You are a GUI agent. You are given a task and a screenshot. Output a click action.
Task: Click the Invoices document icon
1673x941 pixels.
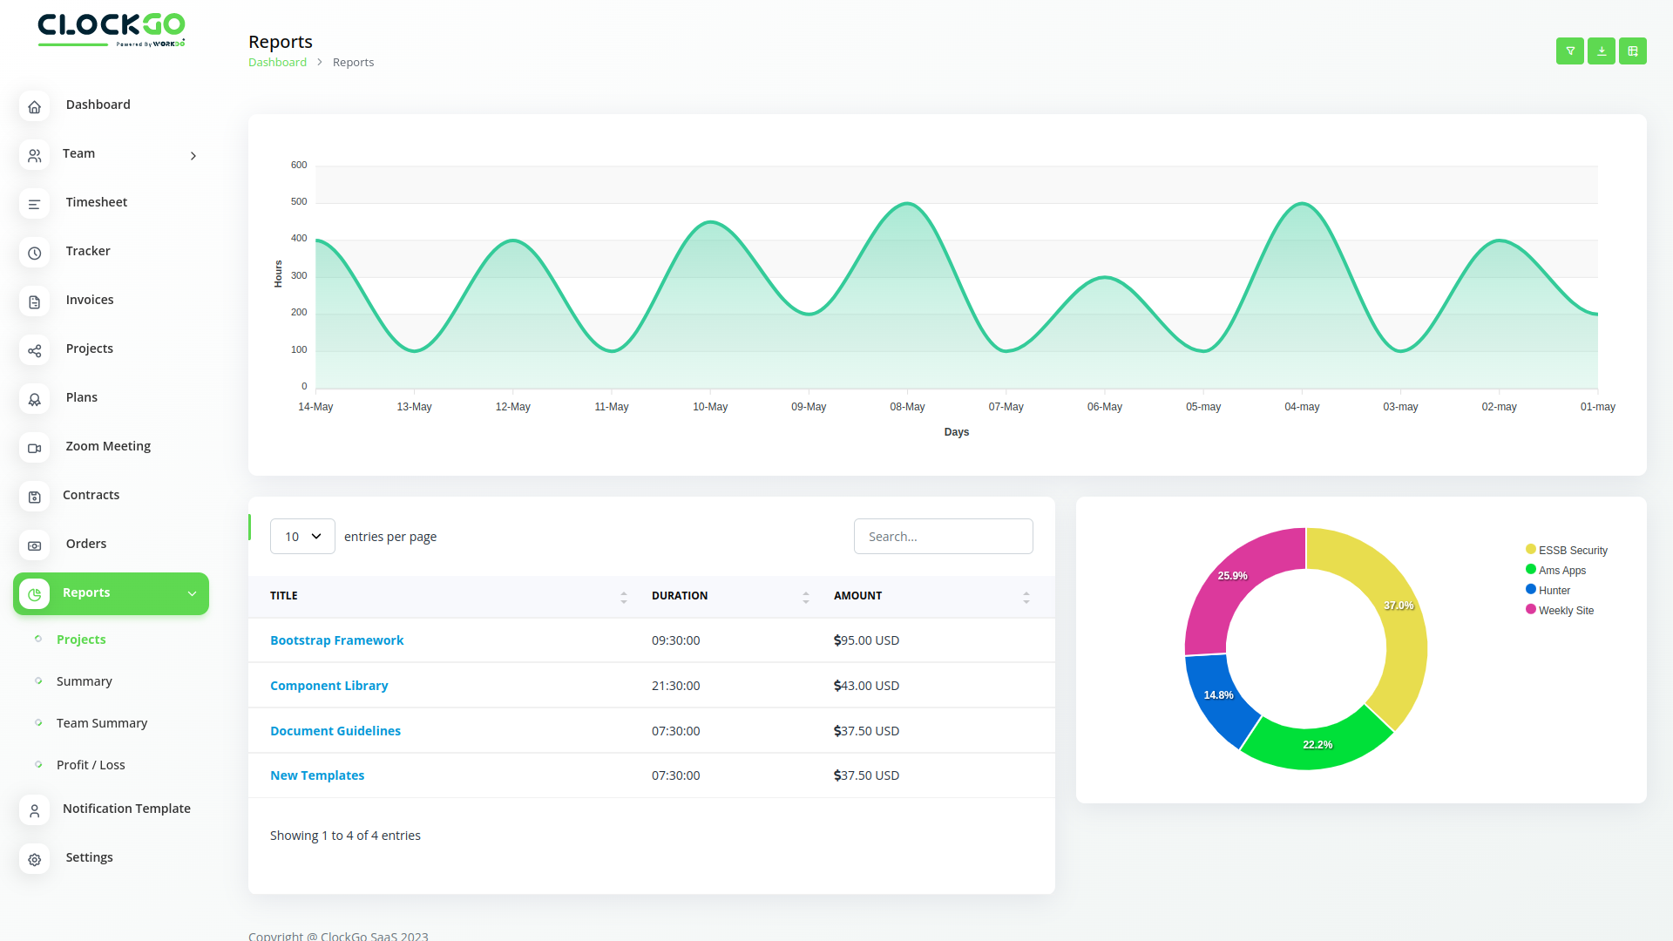34,302
